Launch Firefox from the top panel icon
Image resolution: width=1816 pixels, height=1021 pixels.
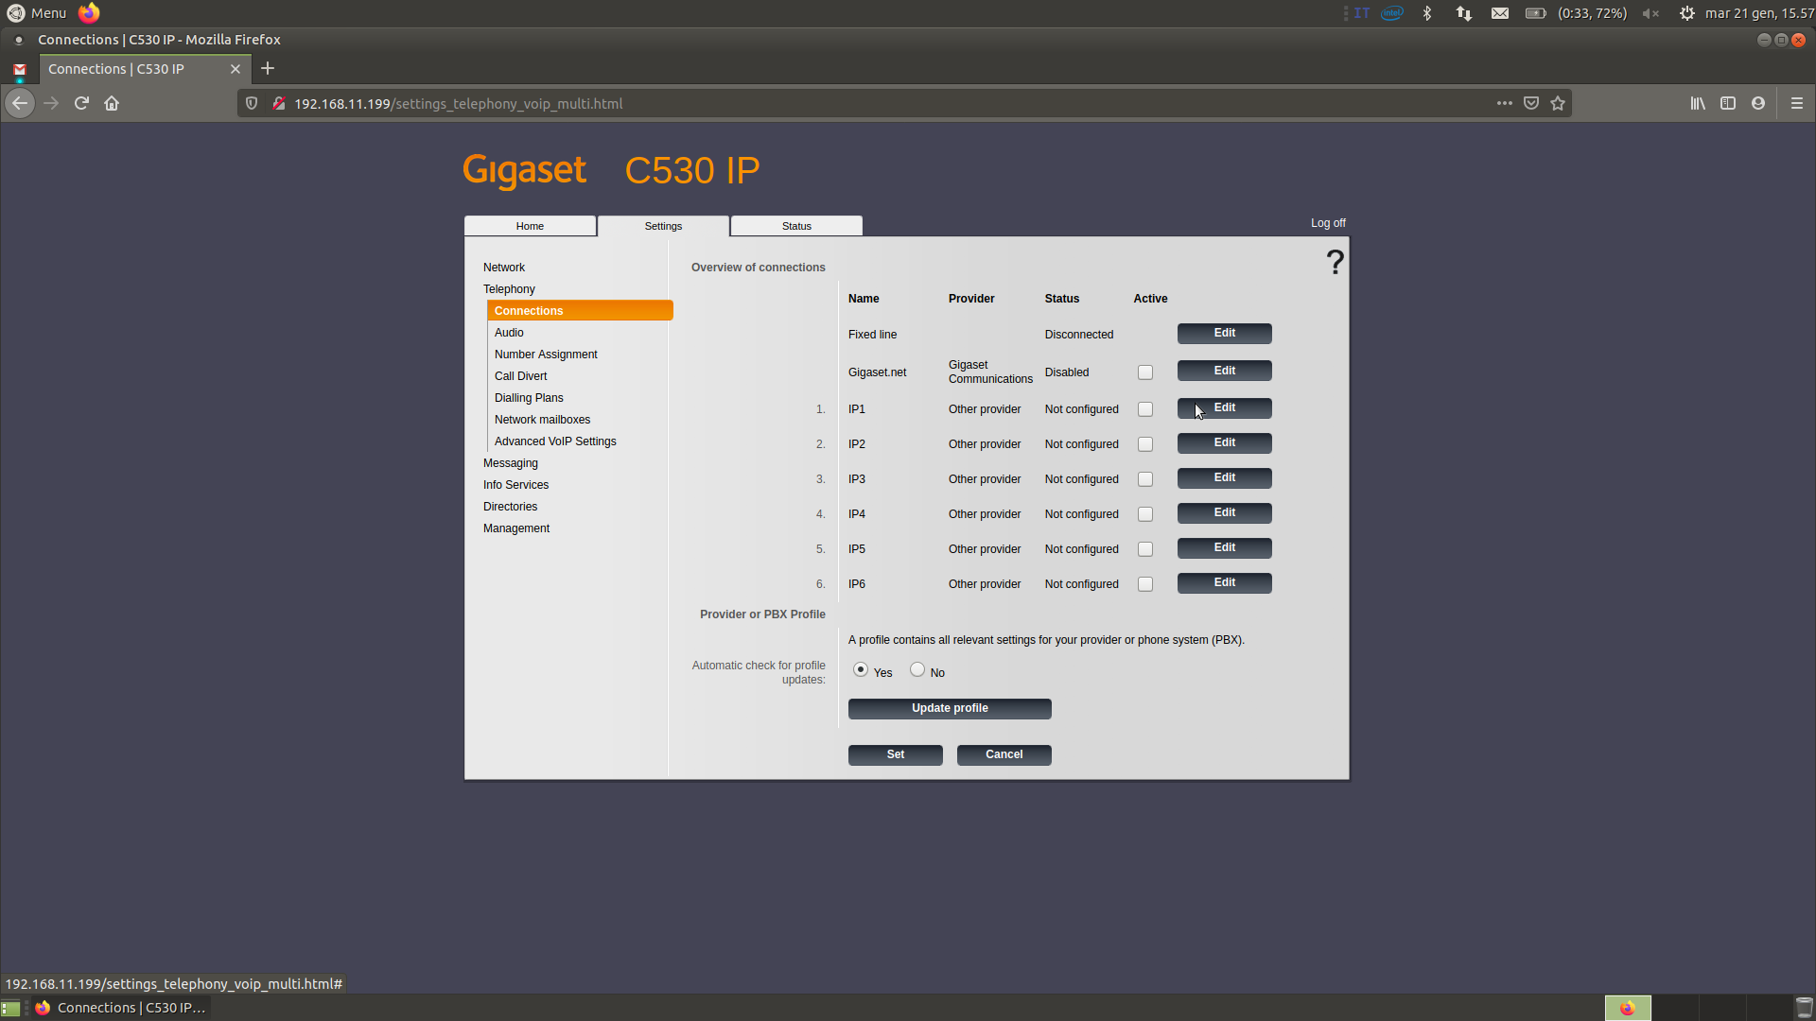click(x=89, y=12)
